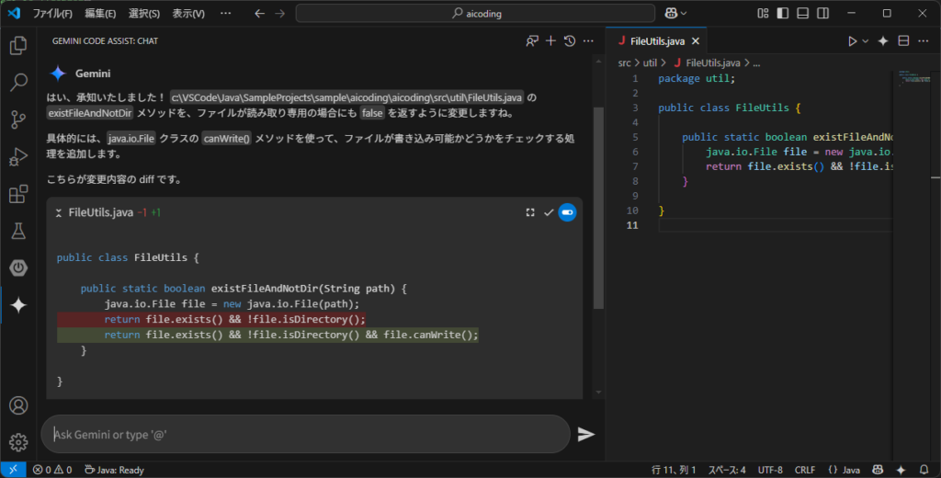Click the Gemini sparkle in editor toolbar

[883, 41]
